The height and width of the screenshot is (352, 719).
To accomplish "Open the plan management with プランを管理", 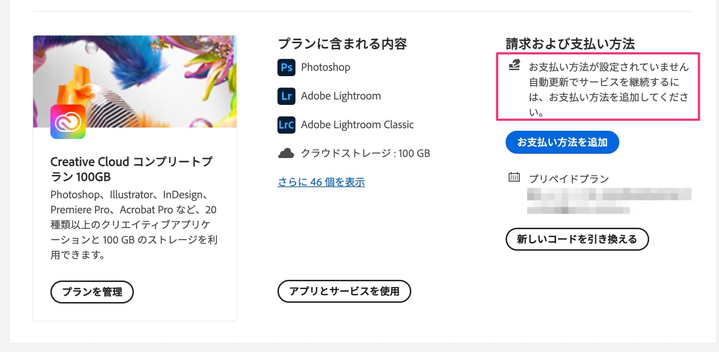I will point(92,292).
